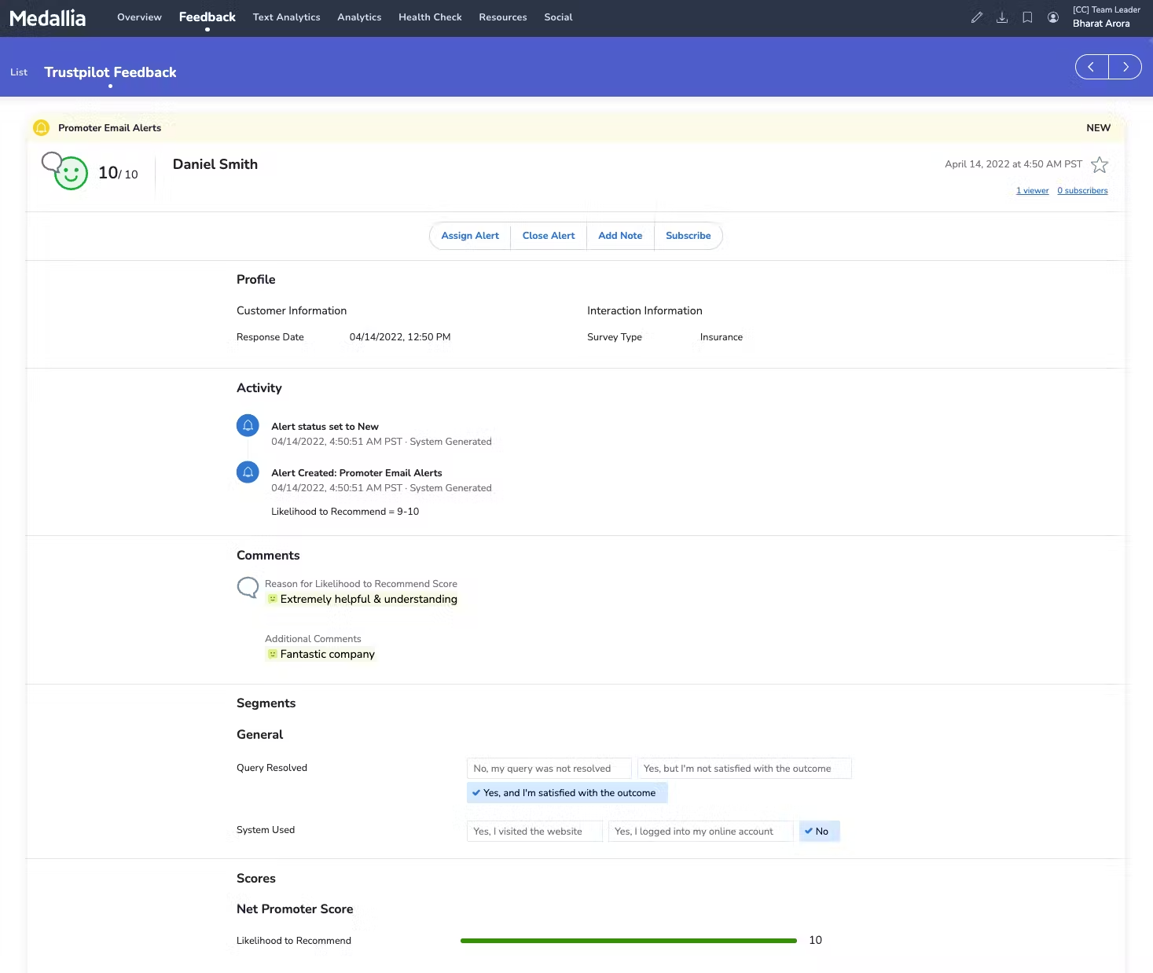Go to the previous feedback record arrow
The height and width of the screenshot is (973, 1153).
[1092, 68]
